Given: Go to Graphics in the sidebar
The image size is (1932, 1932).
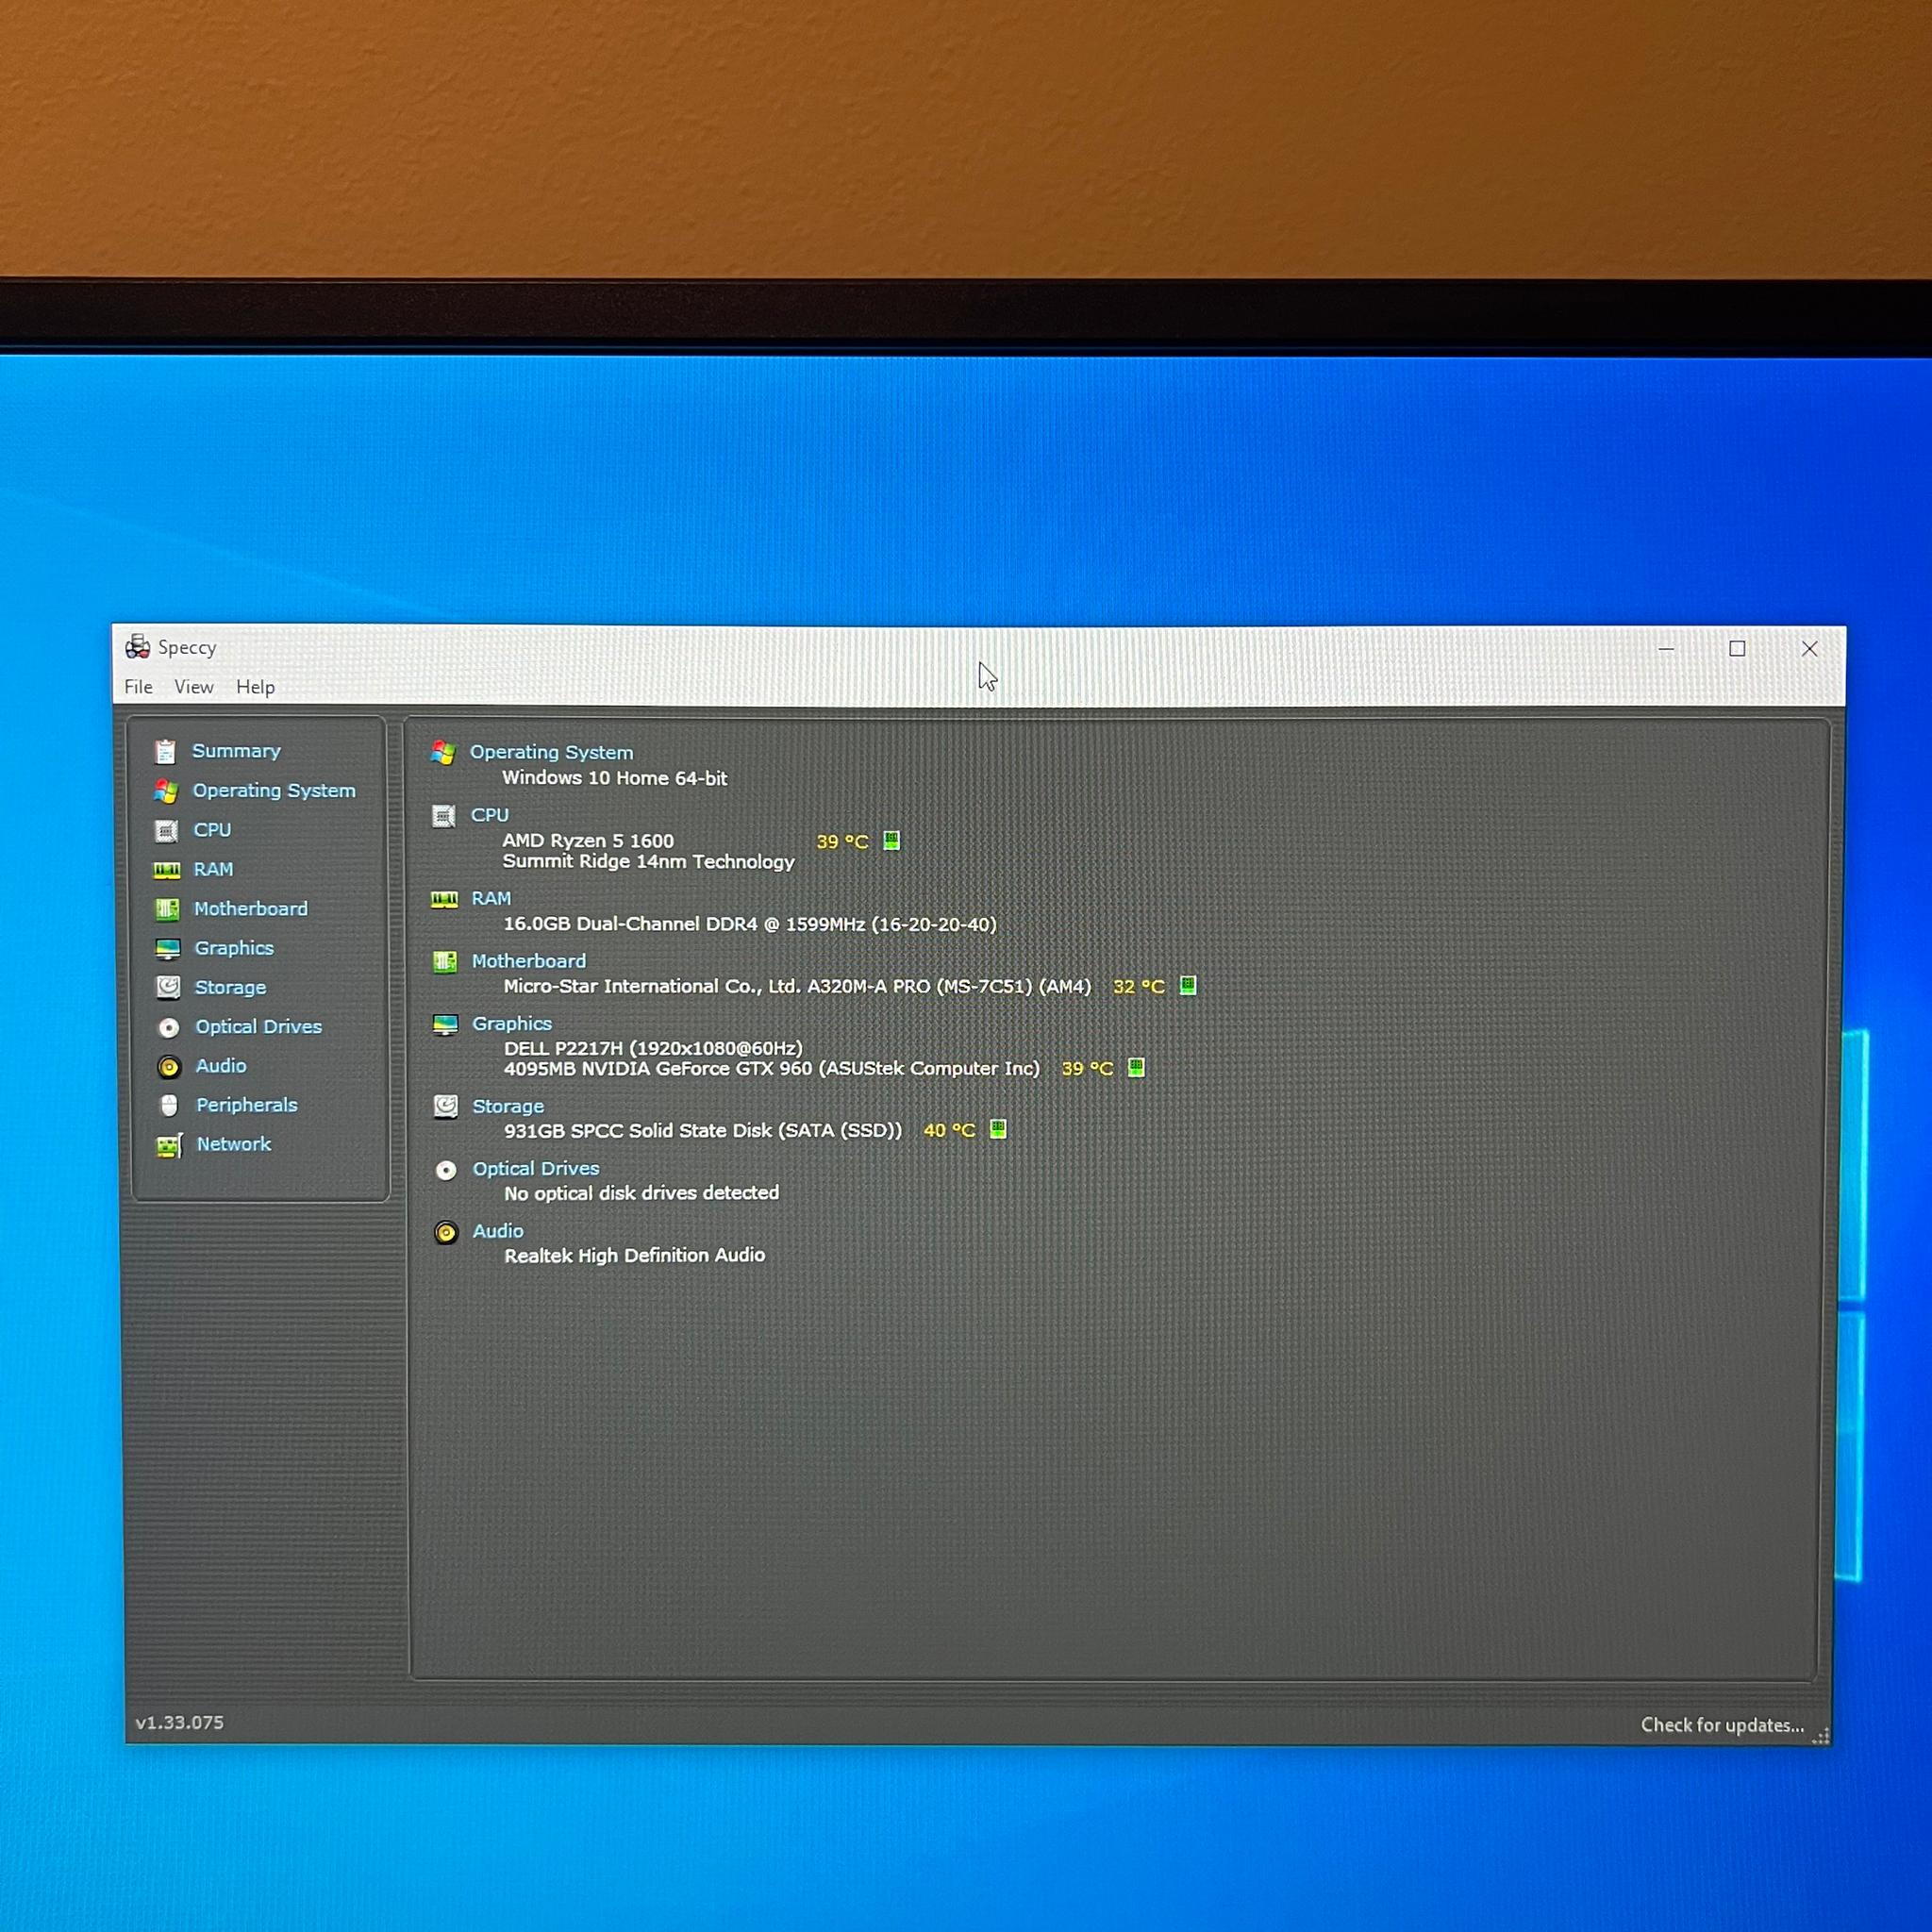Looking at the screenshot, I should [234, 948].
